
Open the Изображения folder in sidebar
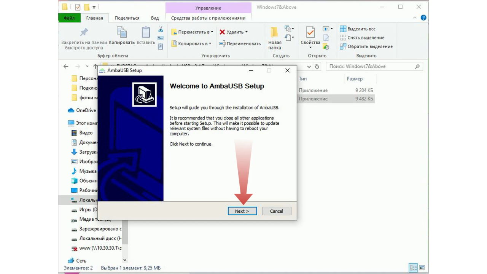[x=84, y=161]
